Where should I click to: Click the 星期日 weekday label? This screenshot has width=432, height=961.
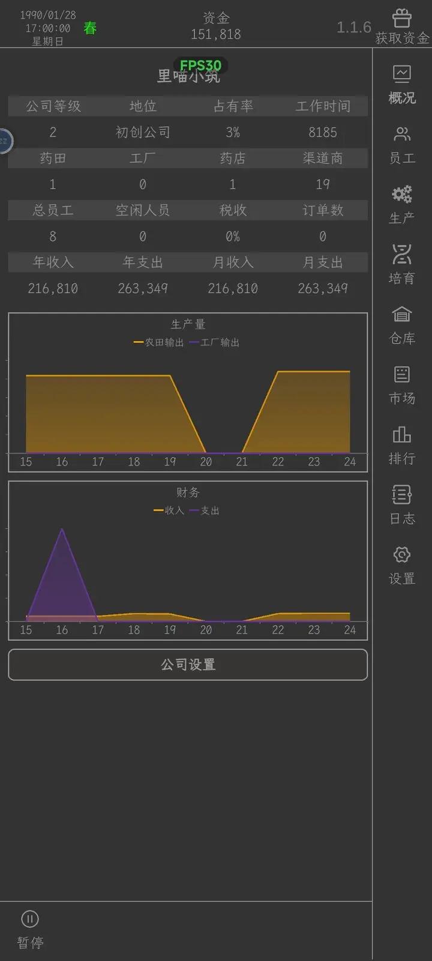pyautogui.click(x=48, y=41)
